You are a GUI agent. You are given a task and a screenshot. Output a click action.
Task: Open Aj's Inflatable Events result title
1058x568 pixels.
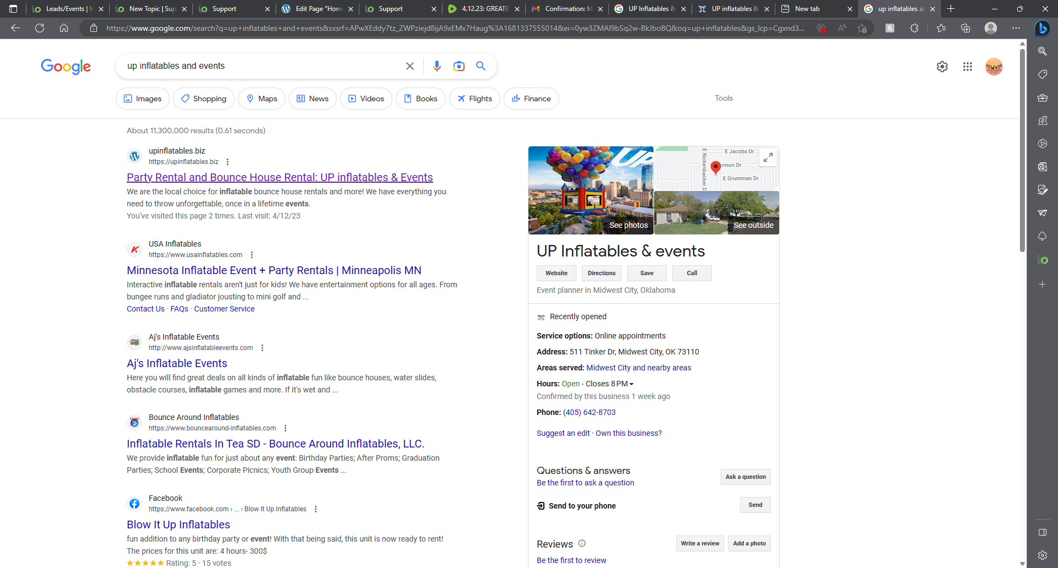click(x=177, y=364)
